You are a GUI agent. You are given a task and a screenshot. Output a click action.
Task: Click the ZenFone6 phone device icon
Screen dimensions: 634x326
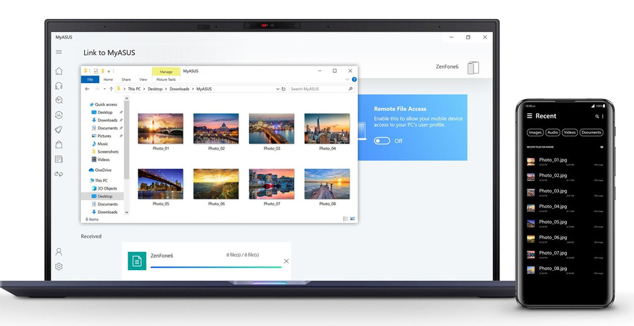(x=473, y=67)
